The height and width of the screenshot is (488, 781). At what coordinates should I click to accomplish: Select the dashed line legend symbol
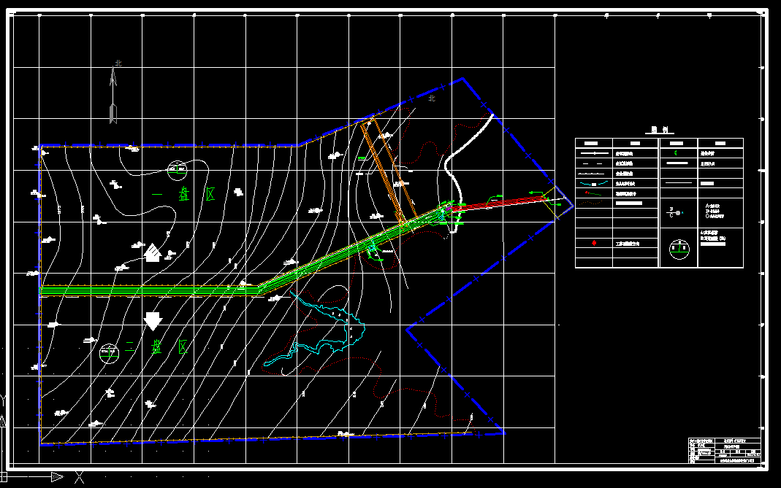[x=594, y=163]
